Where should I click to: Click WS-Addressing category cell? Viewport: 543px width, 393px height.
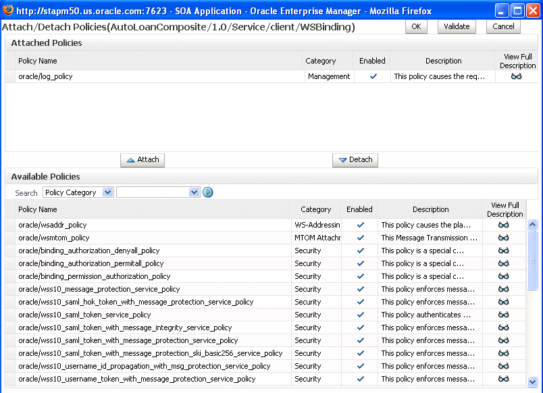point(317,225)
